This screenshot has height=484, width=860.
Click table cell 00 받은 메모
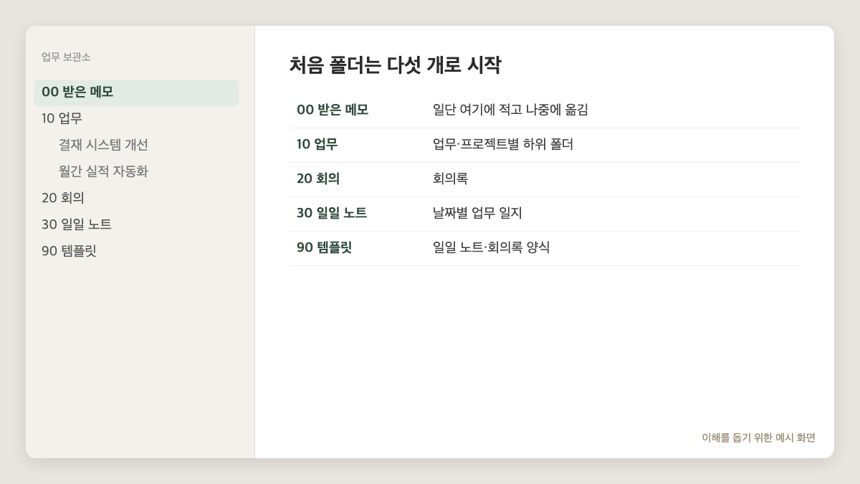(333, 110)
